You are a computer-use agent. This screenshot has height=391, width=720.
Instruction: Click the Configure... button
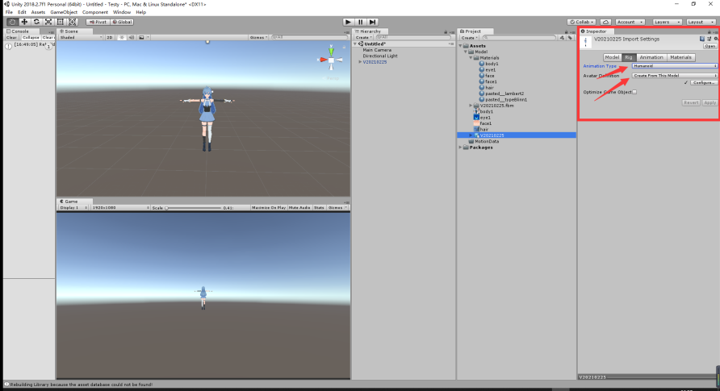click(704, 83)
